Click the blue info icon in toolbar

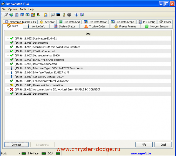click(x=77, y=15)
